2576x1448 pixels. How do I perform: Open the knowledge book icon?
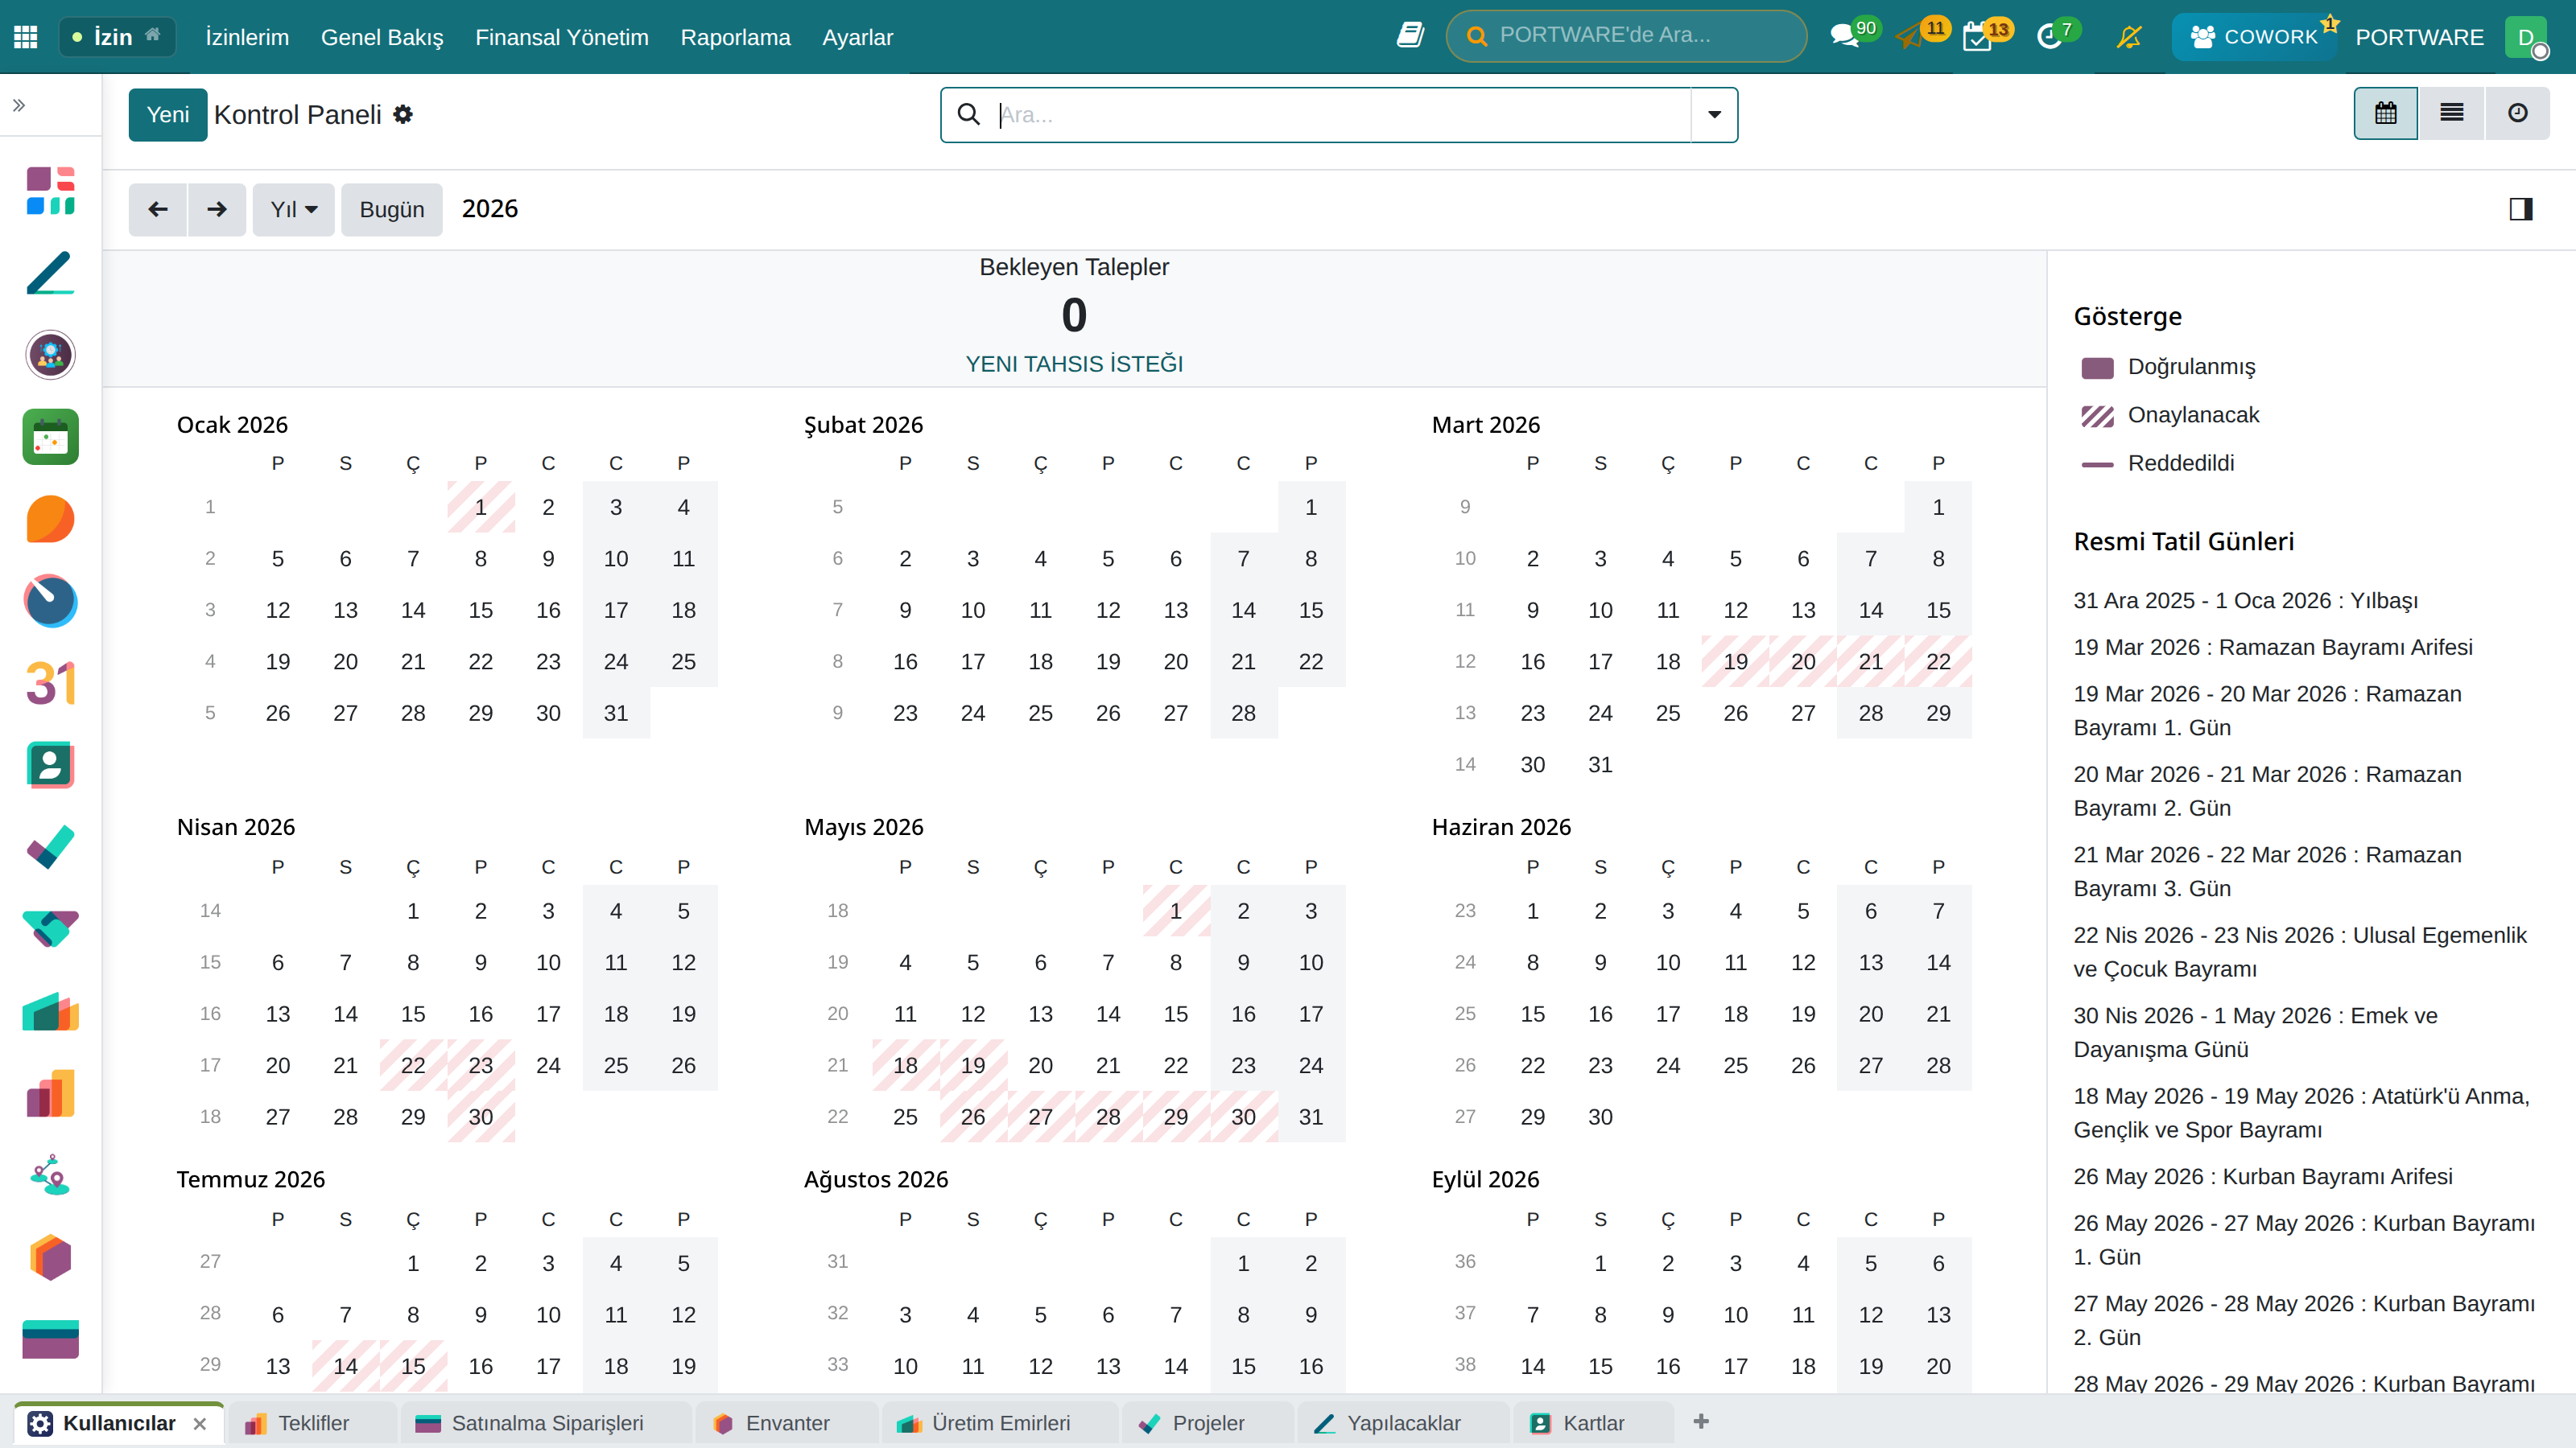(x=1410, y=36)
